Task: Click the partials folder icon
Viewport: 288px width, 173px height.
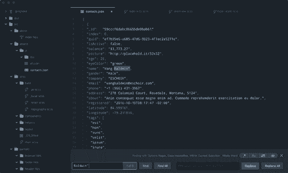Action: 16,149
